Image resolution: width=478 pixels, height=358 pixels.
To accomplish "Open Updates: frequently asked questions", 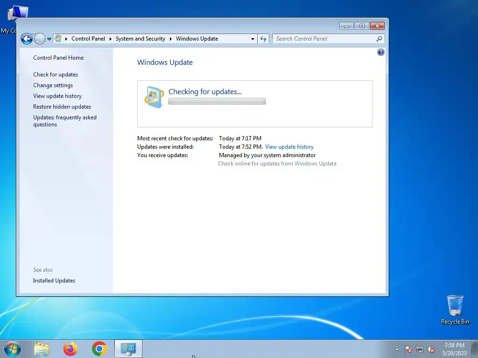I will 64,121.
